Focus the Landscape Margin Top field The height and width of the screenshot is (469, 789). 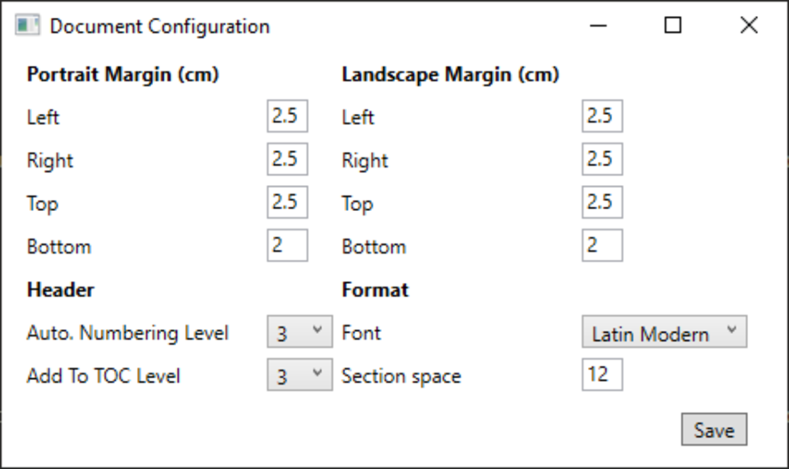click(602, 203)
